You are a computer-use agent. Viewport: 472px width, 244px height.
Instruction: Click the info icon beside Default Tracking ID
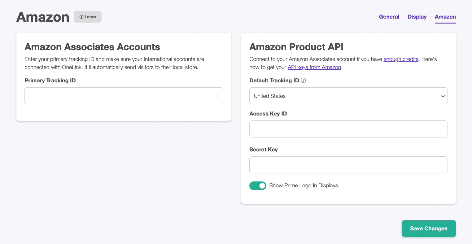coord(304,80)
